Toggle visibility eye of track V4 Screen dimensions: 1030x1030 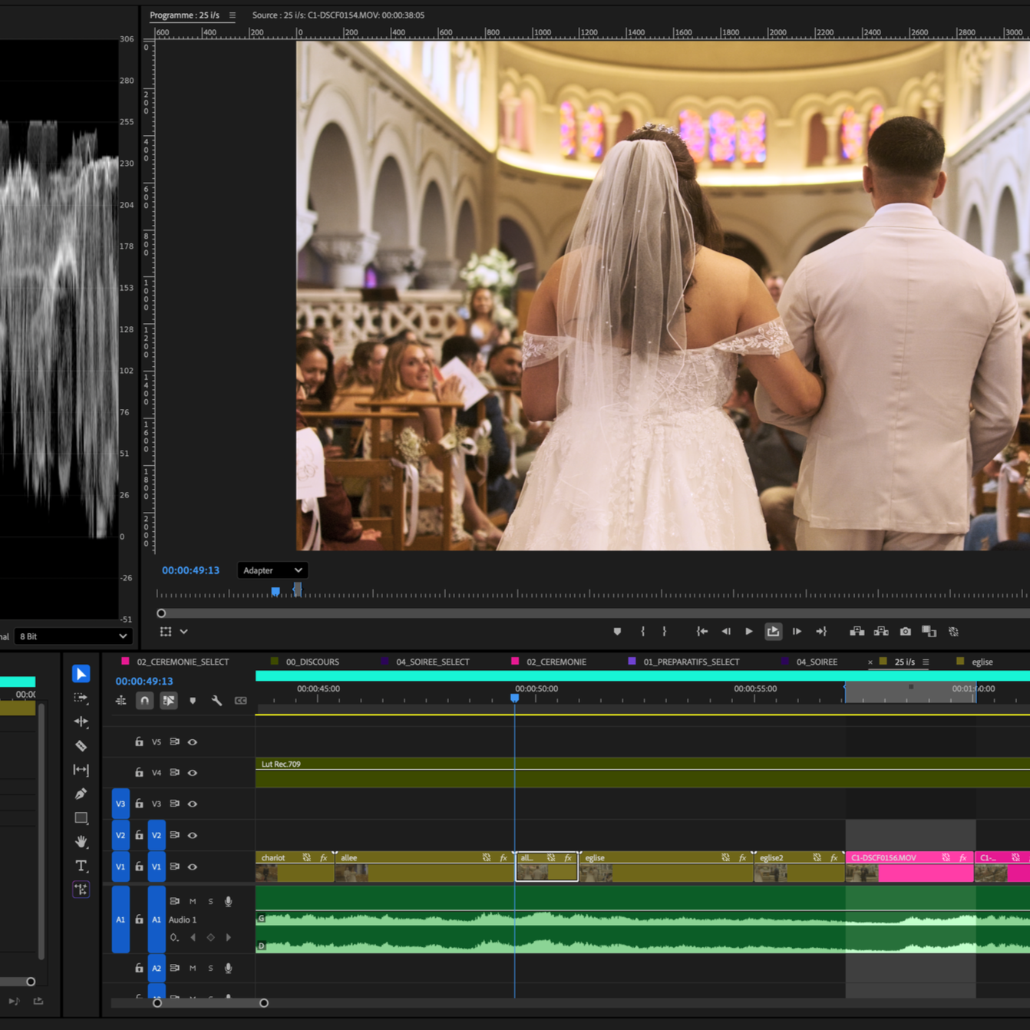coord(193,773)
